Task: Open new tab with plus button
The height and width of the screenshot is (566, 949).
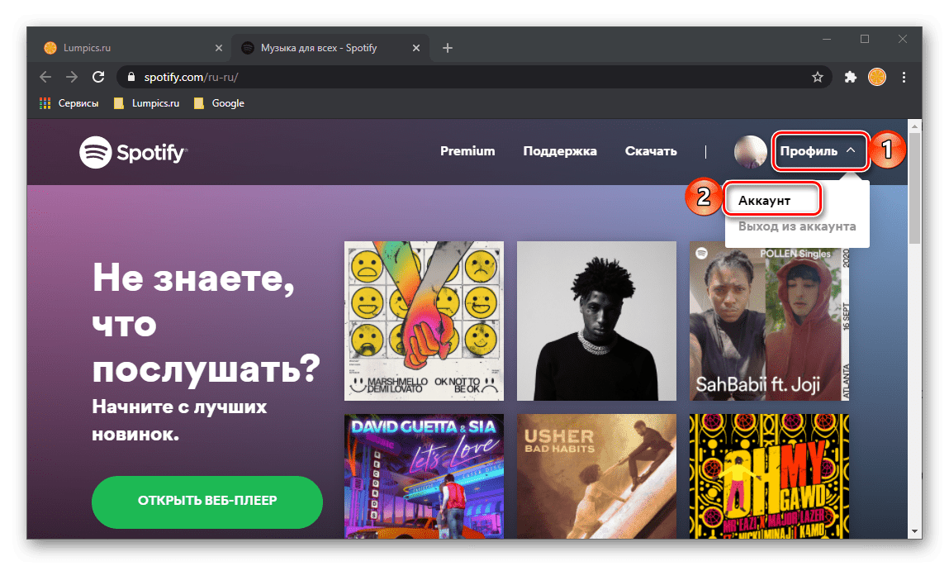Action: tap(448, 48)
